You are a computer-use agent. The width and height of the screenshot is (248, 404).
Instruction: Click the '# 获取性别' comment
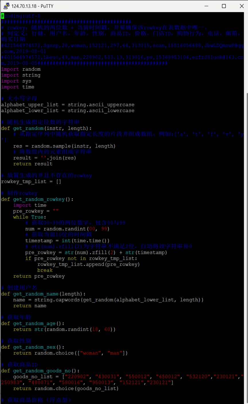click(x=16, y=341)
